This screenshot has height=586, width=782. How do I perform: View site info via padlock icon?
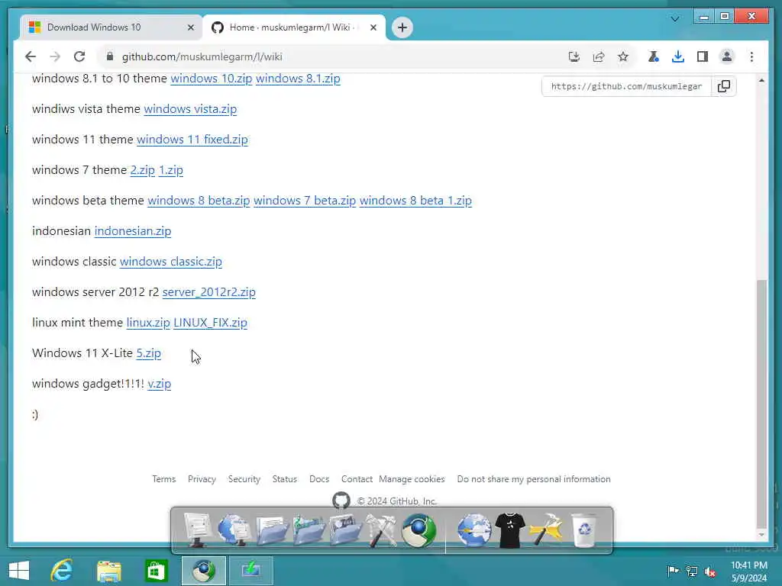click(110, 56)
